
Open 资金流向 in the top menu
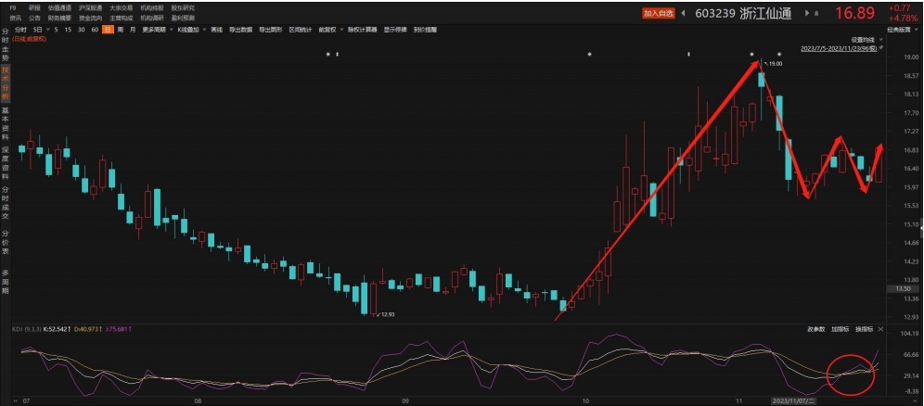click(x=90, y=19)
